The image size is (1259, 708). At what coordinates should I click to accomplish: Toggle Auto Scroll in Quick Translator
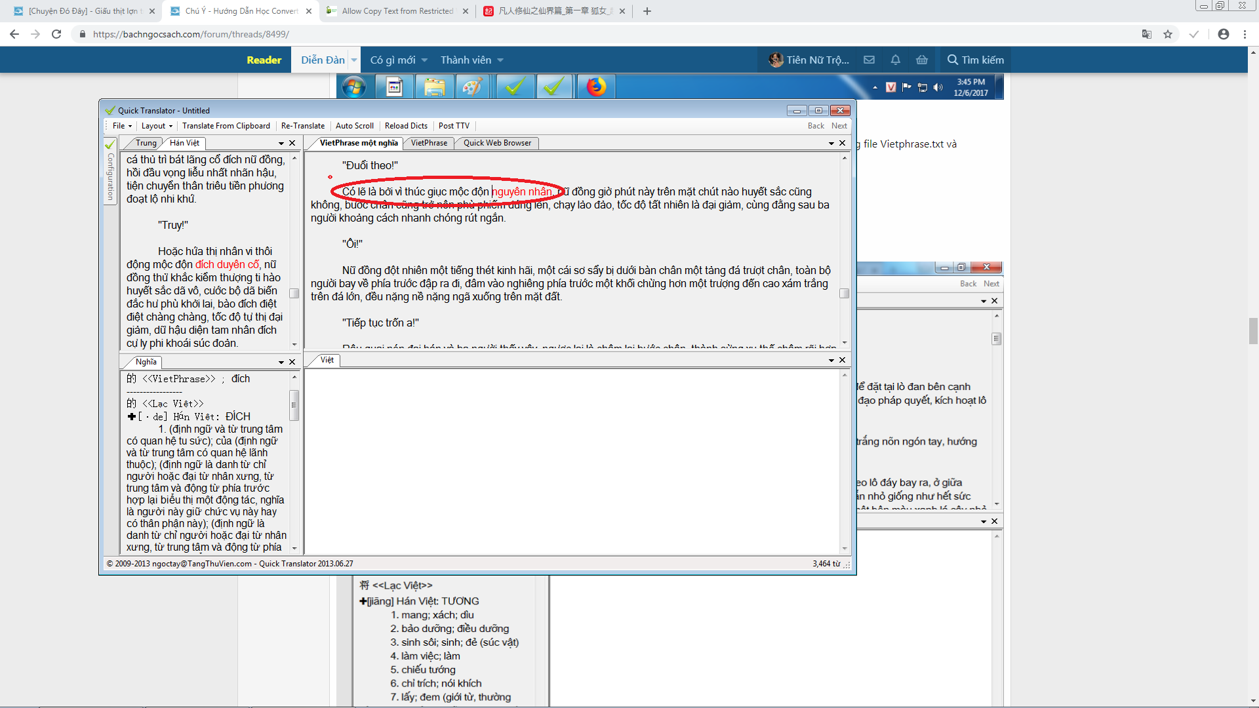tap(354, 126)
